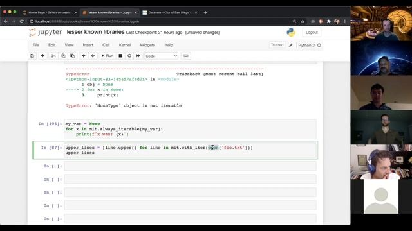The width and height of the screenshot is (412, 231).
Task: Open the Kernel menu
Action: 124,45
